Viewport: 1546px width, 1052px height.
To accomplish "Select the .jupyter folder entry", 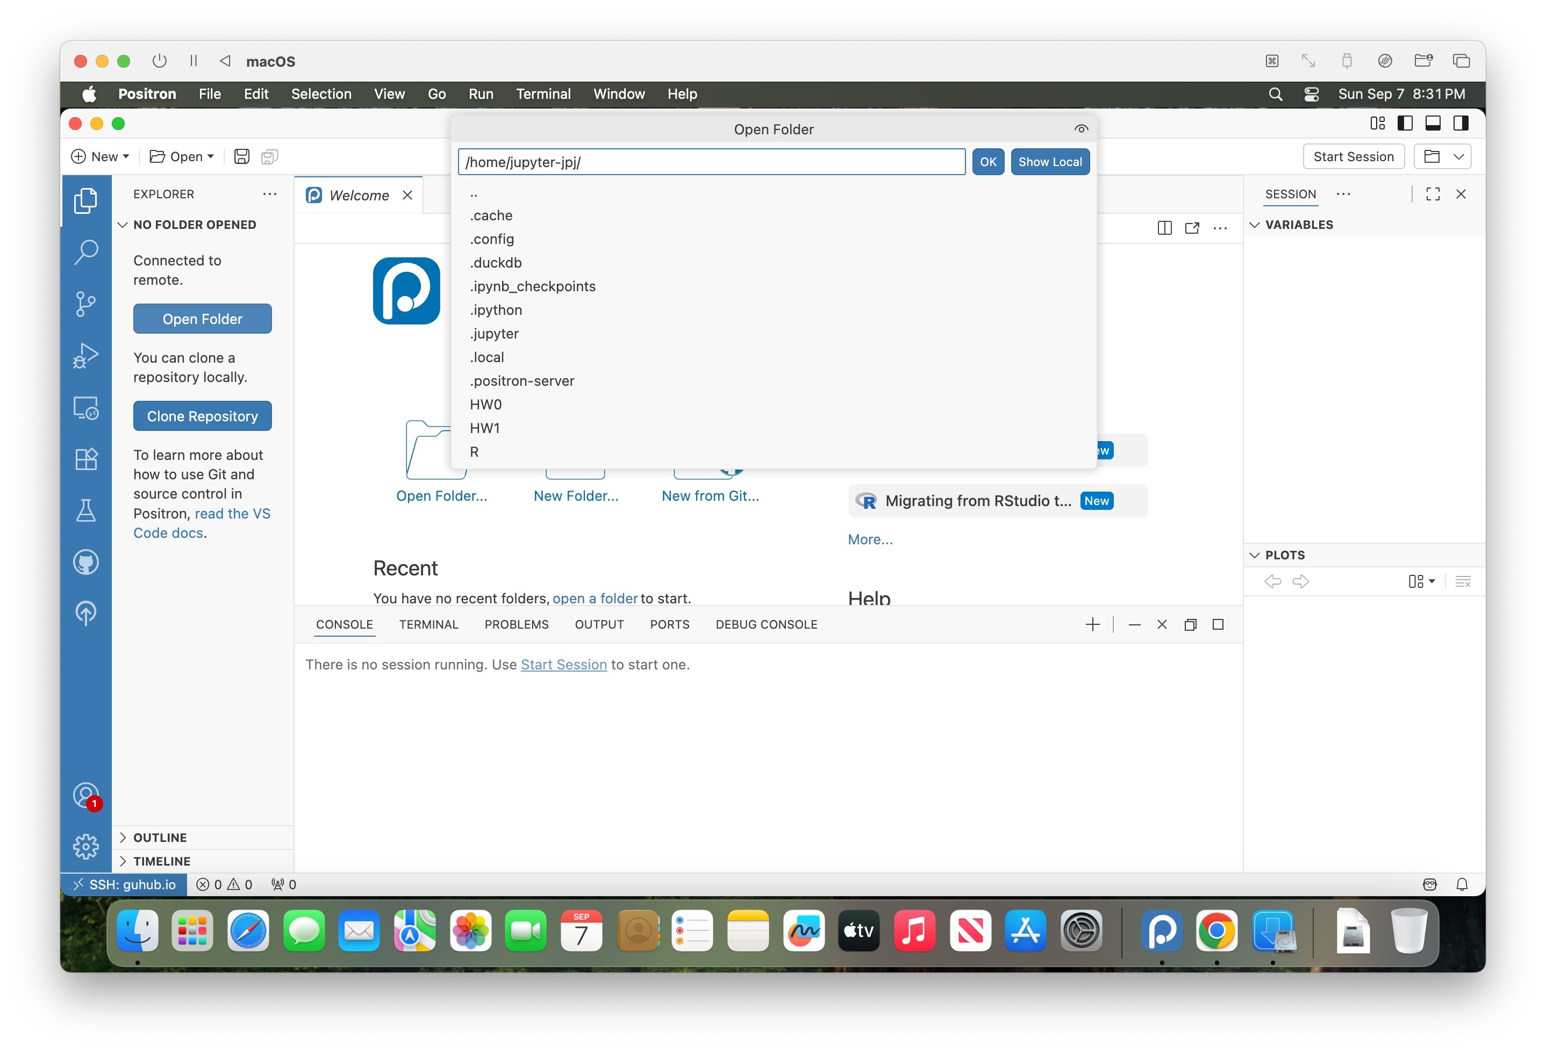I will (x=773, y=334).
